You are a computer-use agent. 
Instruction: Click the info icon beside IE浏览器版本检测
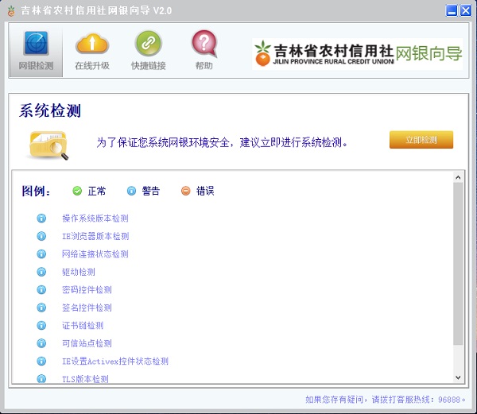click(41, 236)
